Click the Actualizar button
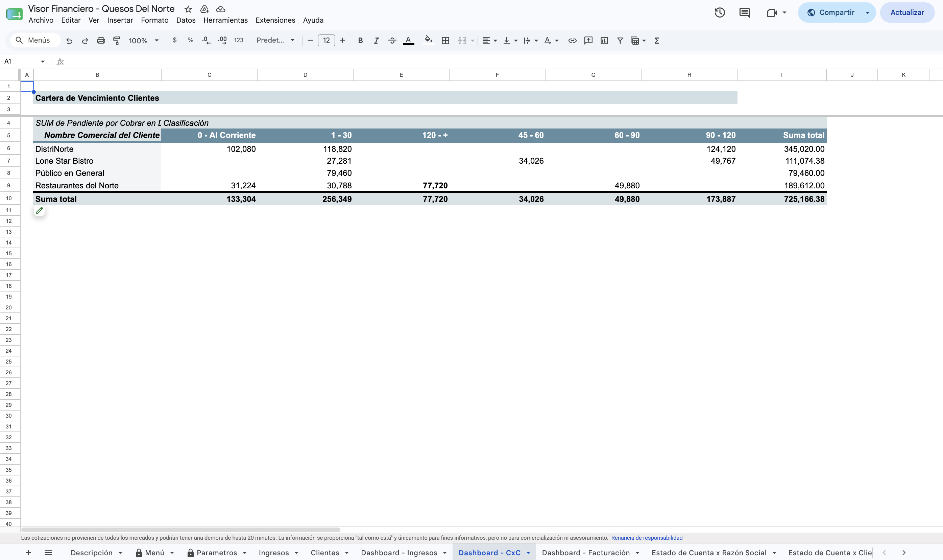The height and width of the screenshot is (560, 943). click(x=907, y=13)
